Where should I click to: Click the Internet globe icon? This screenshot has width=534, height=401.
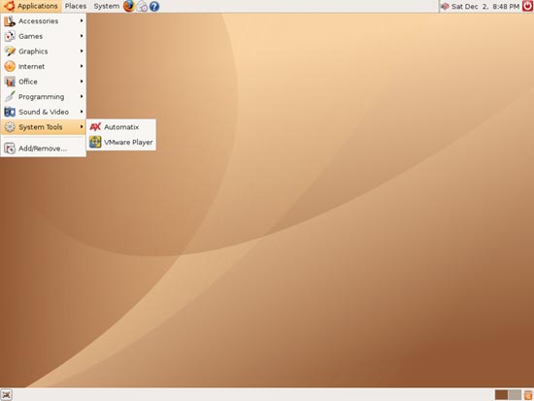pos(10,66)
